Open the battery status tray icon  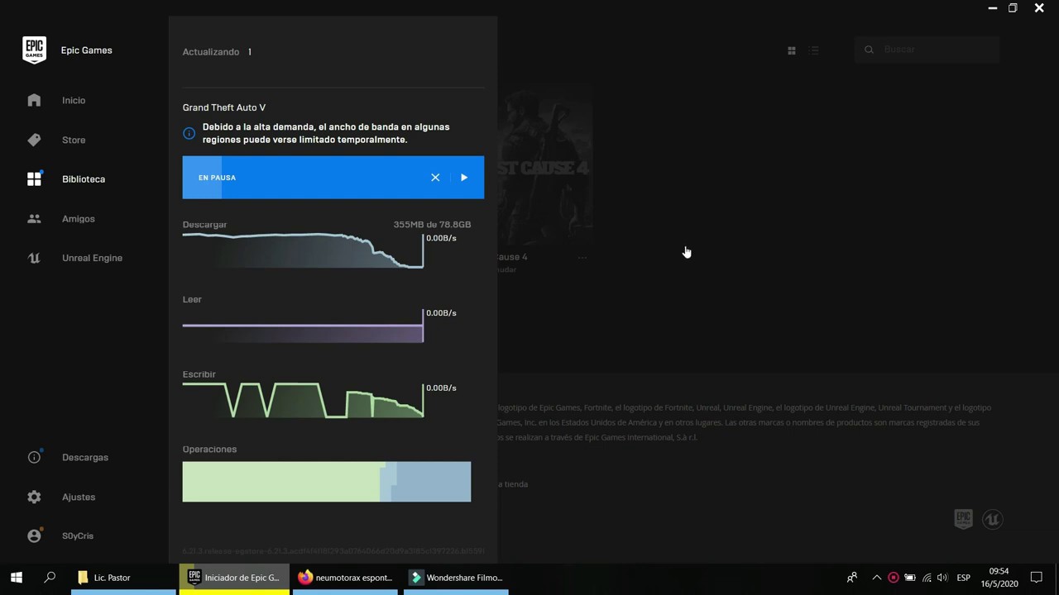pos(909,578)
